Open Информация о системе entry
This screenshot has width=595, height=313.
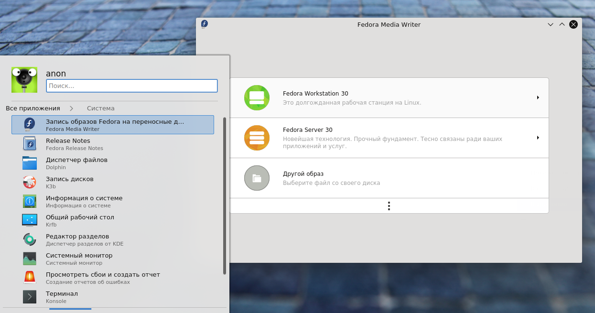[x=113, y=201]
